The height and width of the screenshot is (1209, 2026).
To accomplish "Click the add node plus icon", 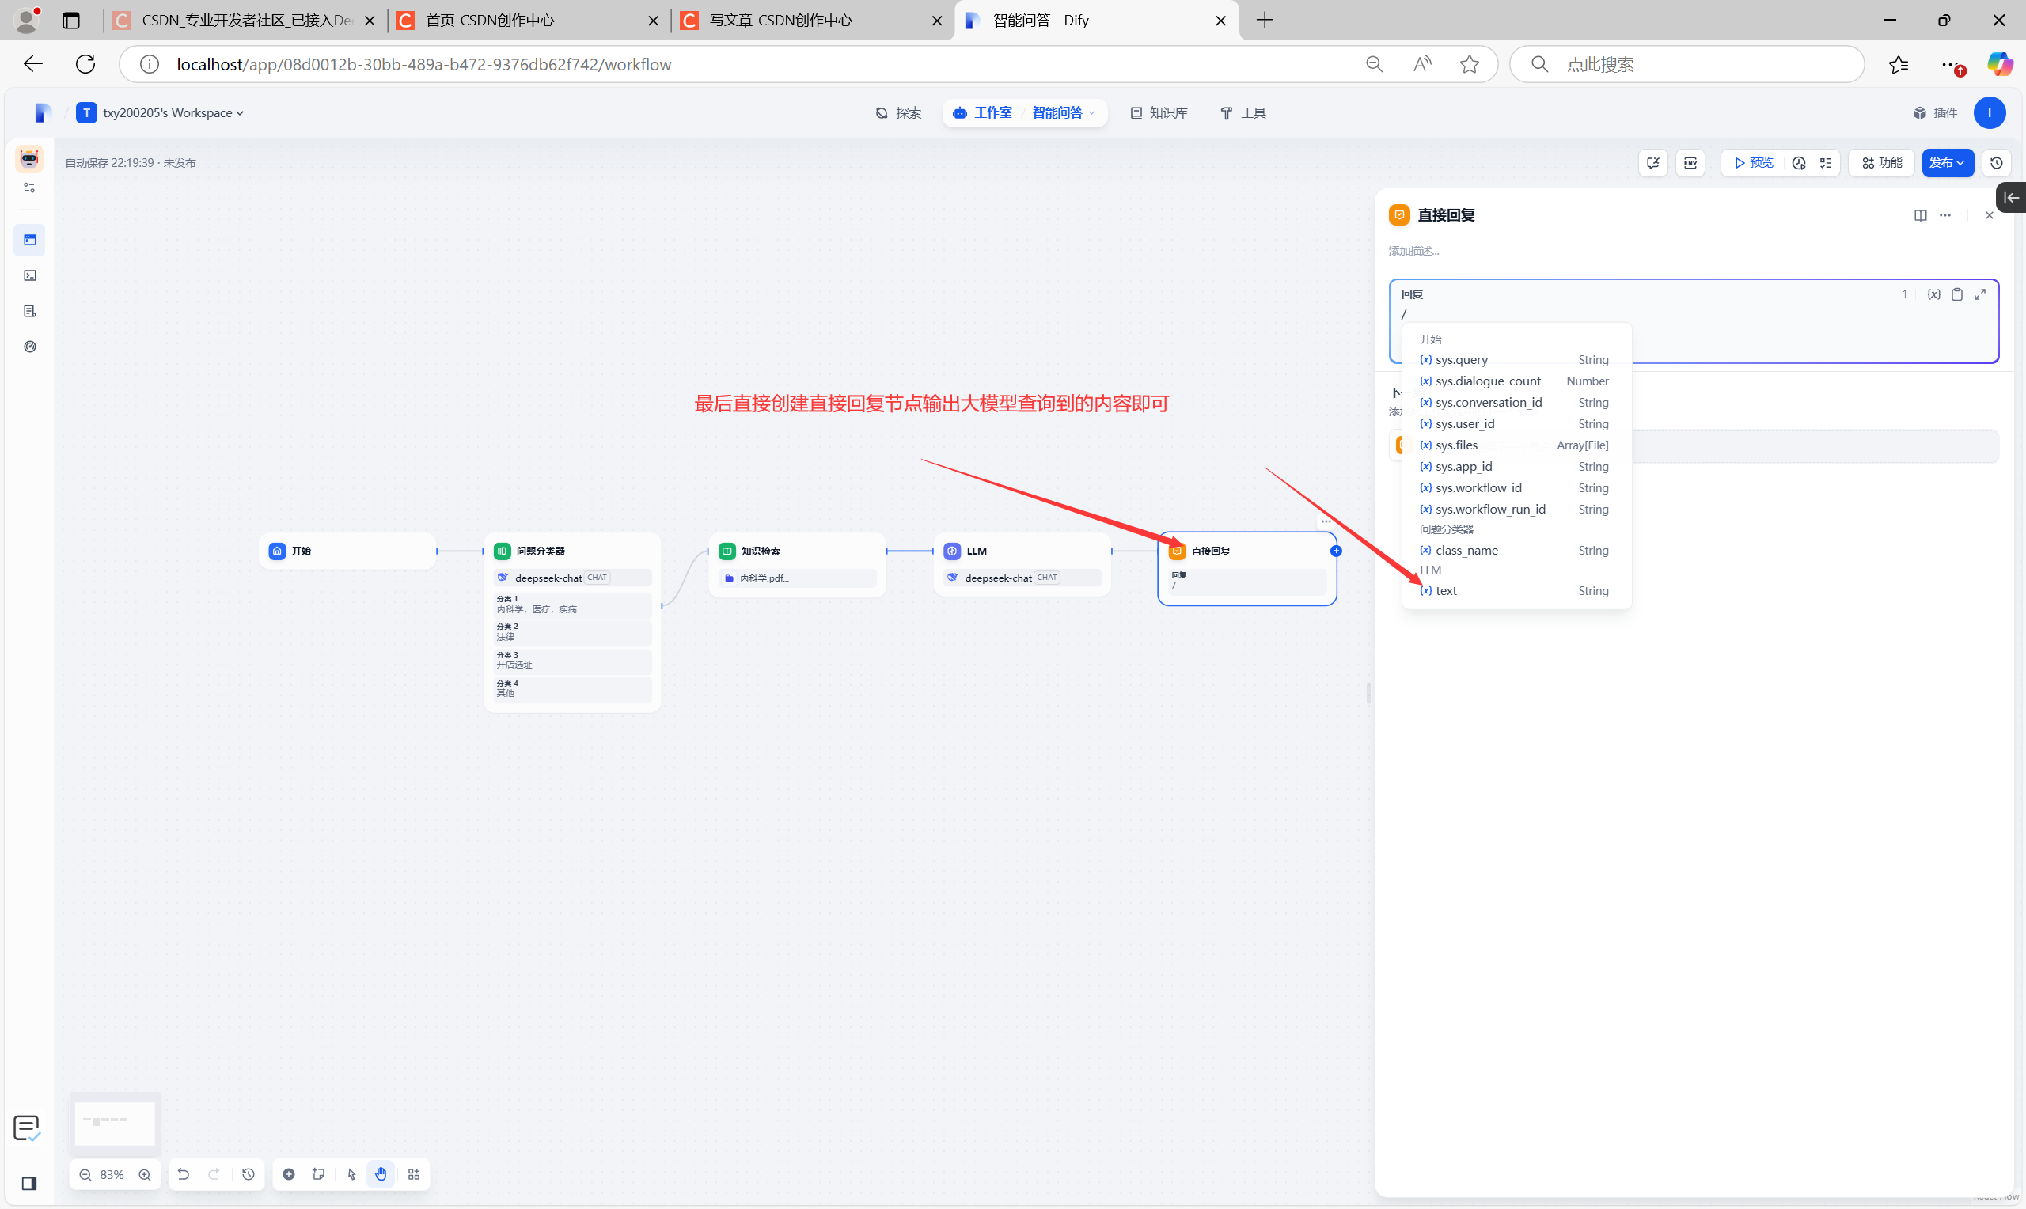I will coord(288,1174).
